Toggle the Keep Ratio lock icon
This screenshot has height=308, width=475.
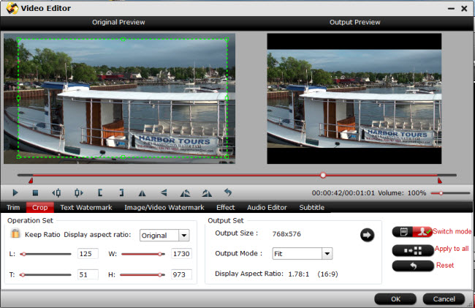click(15, 233)
